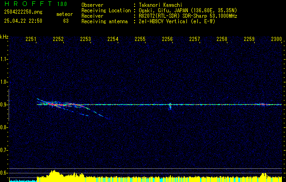Click the 2255 time marker
This screenshot has height=182, width=286.
(140, 39)
